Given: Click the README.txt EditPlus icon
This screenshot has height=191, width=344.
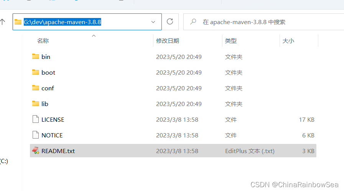Looking at the screenshot, I should 36,151.
